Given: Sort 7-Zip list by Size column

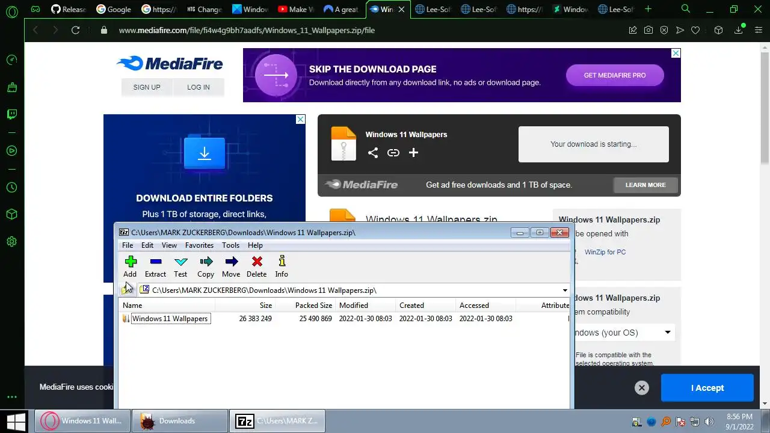Looking at the screenshot, I should coord(245,306).
